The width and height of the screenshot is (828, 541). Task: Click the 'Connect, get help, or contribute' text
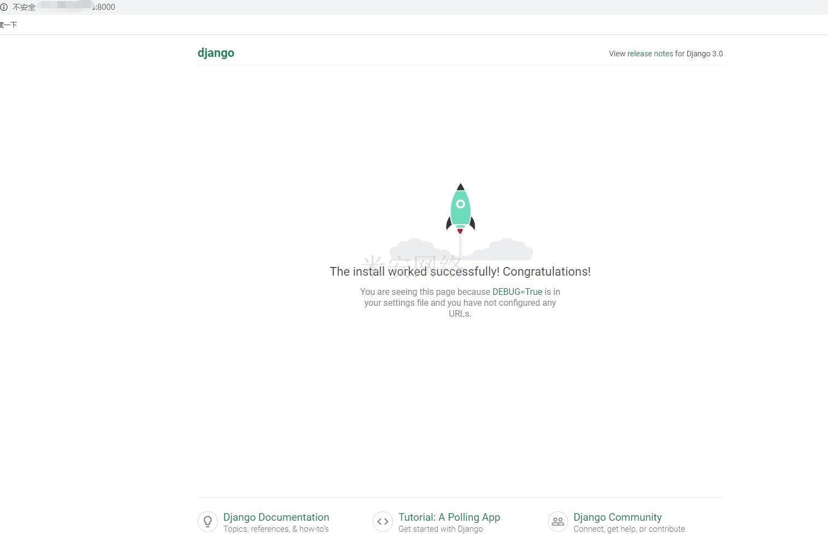coord(629,529)
